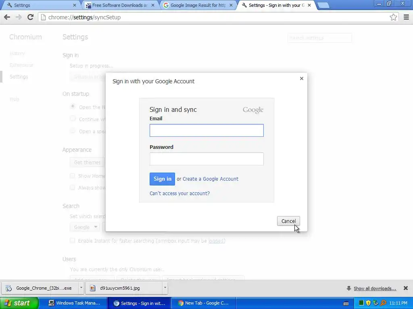
Task: Open the Chromium menu (three-bars icon)
Action: tap(406, 17)
